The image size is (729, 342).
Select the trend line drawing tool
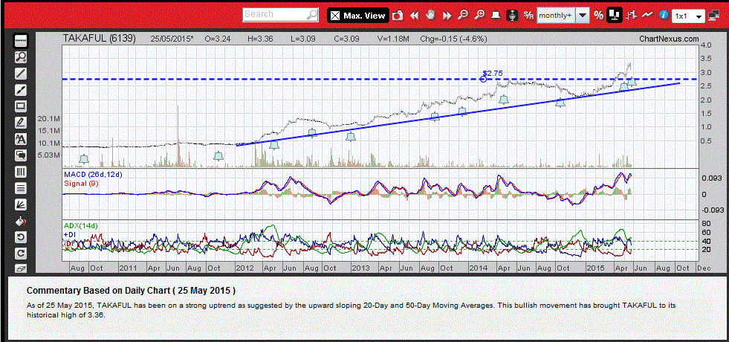coord(21,74)
